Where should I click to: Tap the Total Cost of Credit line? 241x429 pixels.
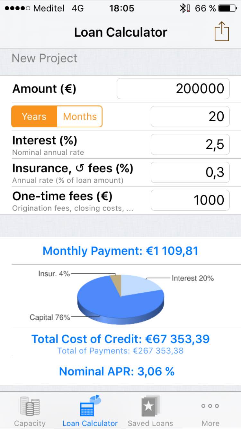(121, 339)
